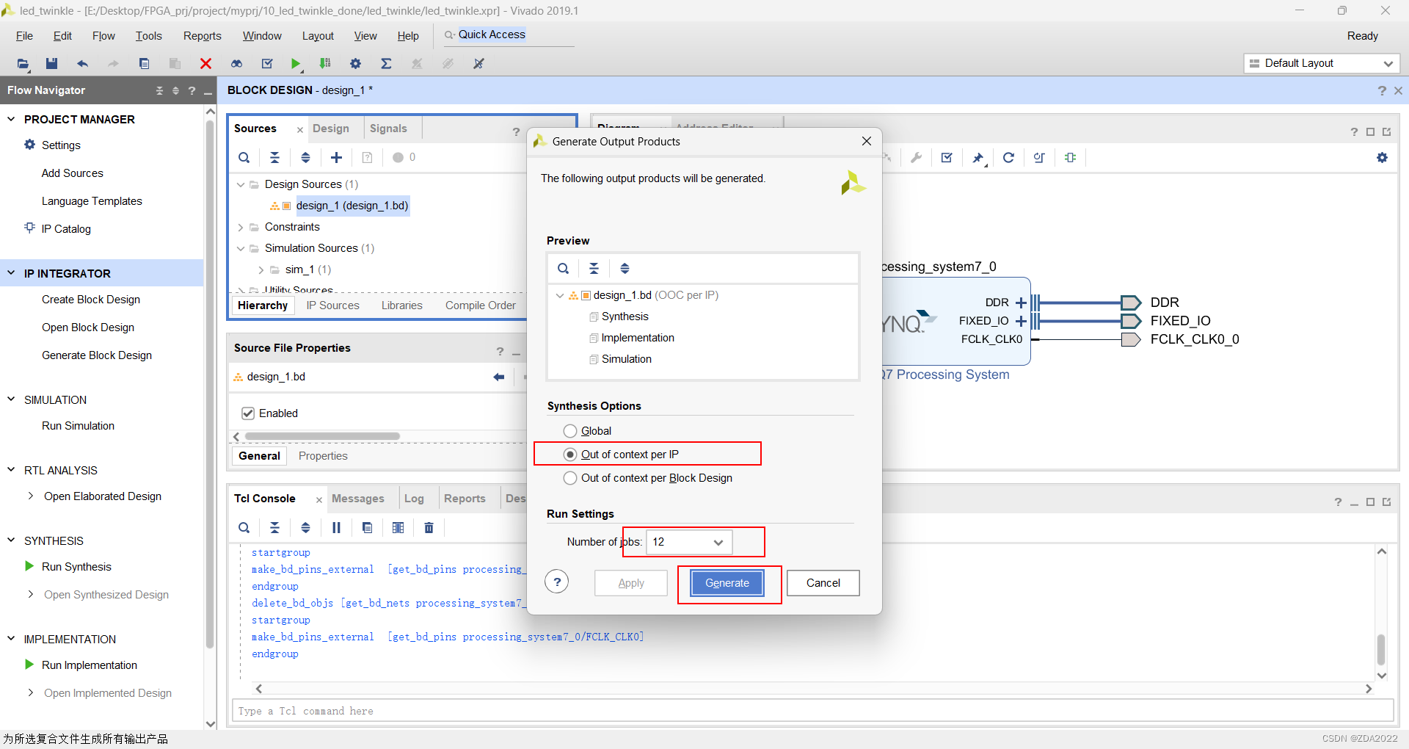Image resolution: width=1409 pixels, height=749 pixels.
Task: Open the Tools menu
Action: click(148, 36)
